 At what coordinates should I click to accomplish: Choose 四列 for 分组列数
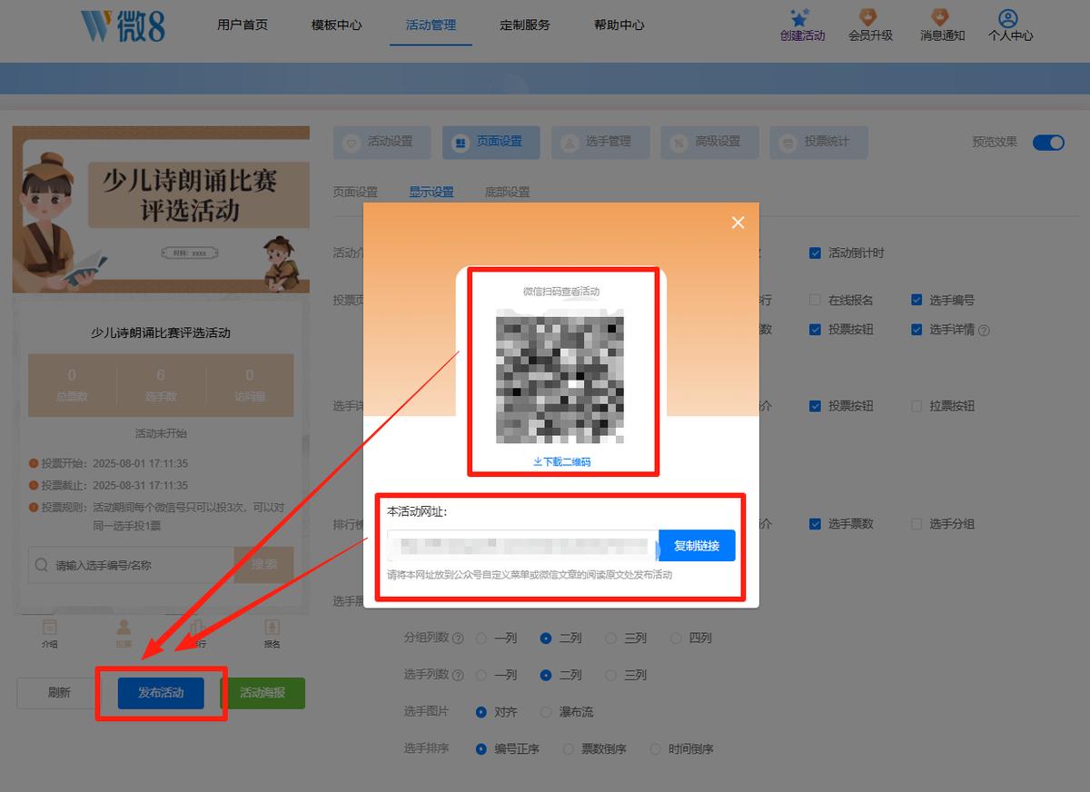tap(676, 639)
